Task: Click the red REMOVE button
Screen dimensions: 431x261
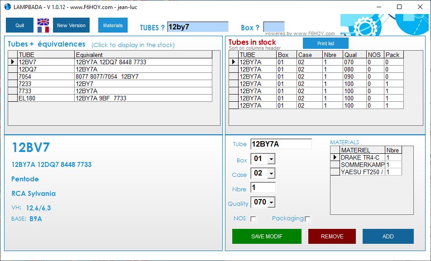Action: (332, 236)
